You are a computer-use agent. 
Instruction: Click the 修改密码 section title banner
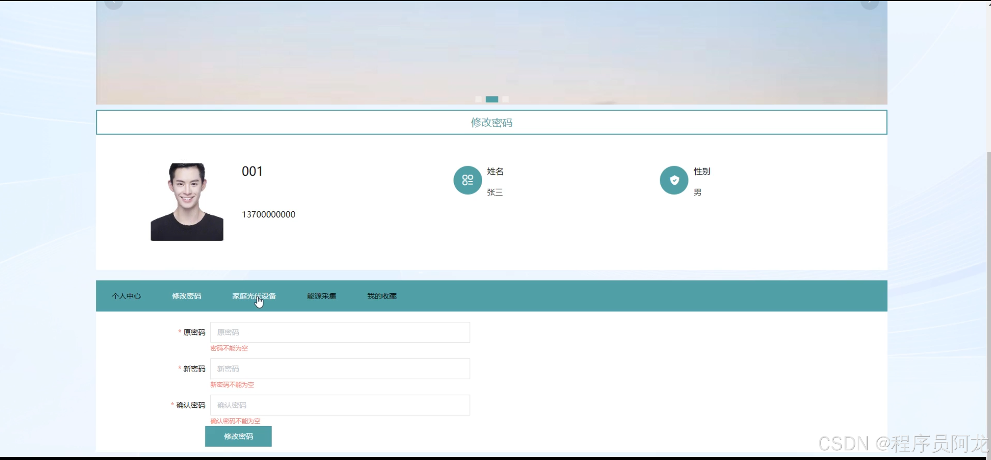[491, 123]
